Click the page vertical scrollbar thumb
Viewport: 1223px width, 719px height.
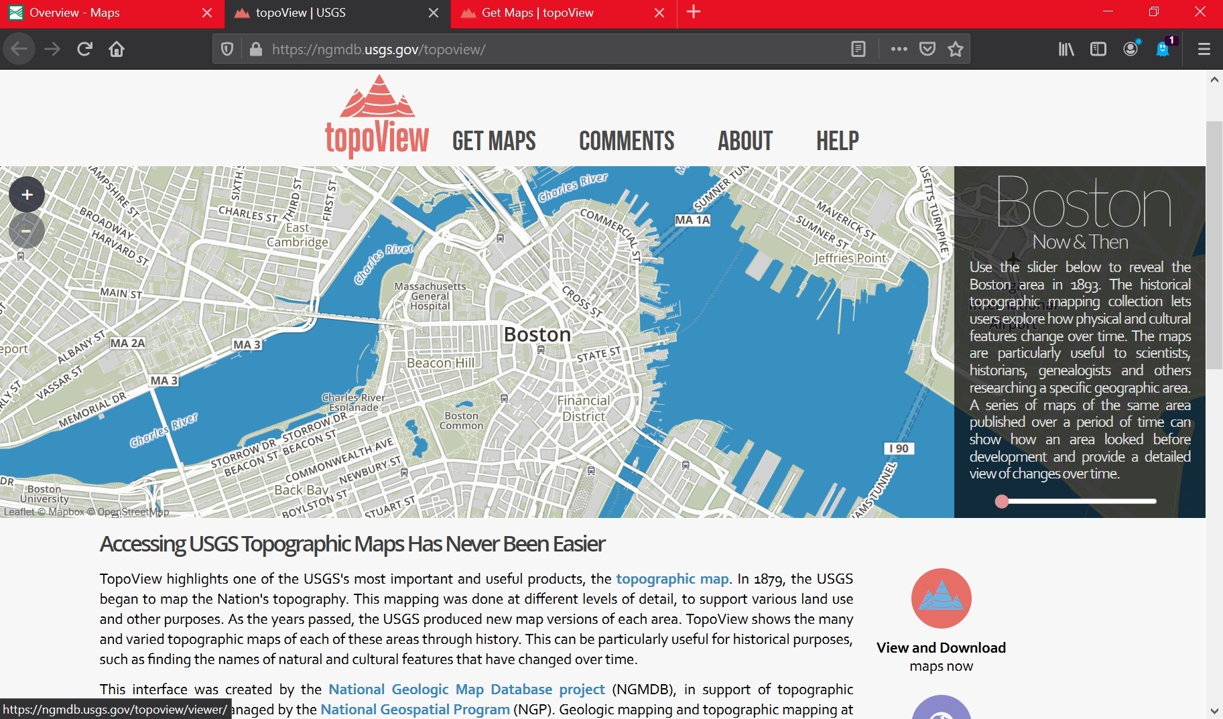(1214, 245)
